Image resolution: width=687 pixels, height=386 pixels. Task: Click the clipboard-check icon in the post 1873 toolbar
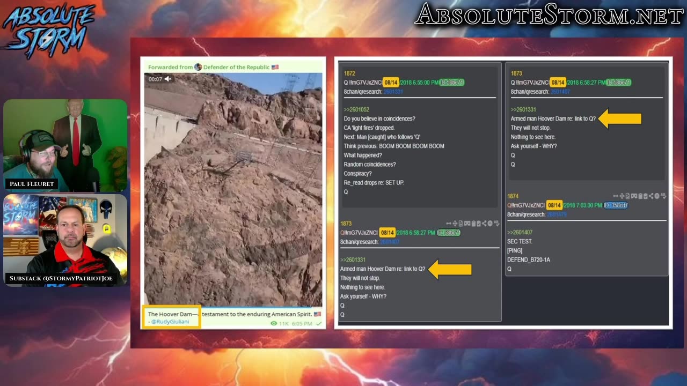tap(479, 224)
